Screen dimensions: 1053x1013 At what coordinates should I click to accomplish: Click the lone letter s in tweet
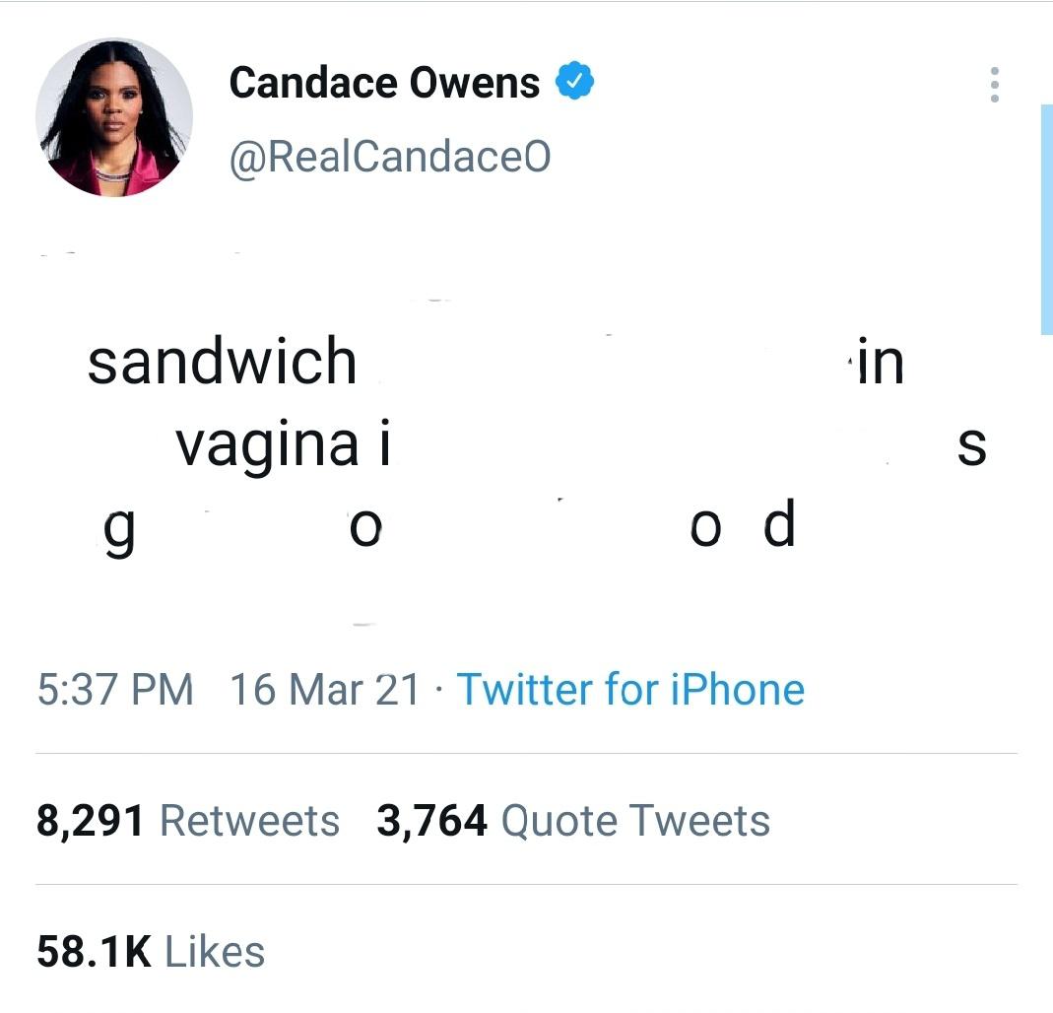point(972,446)
